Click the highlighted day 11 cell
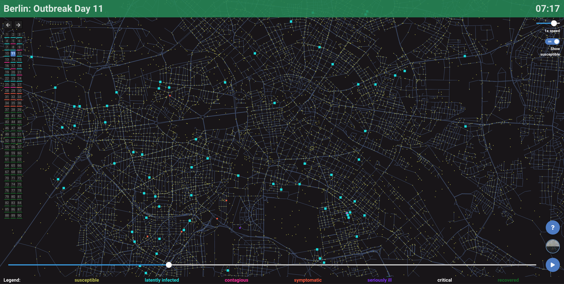564x284 pixels. click(13, 53)
